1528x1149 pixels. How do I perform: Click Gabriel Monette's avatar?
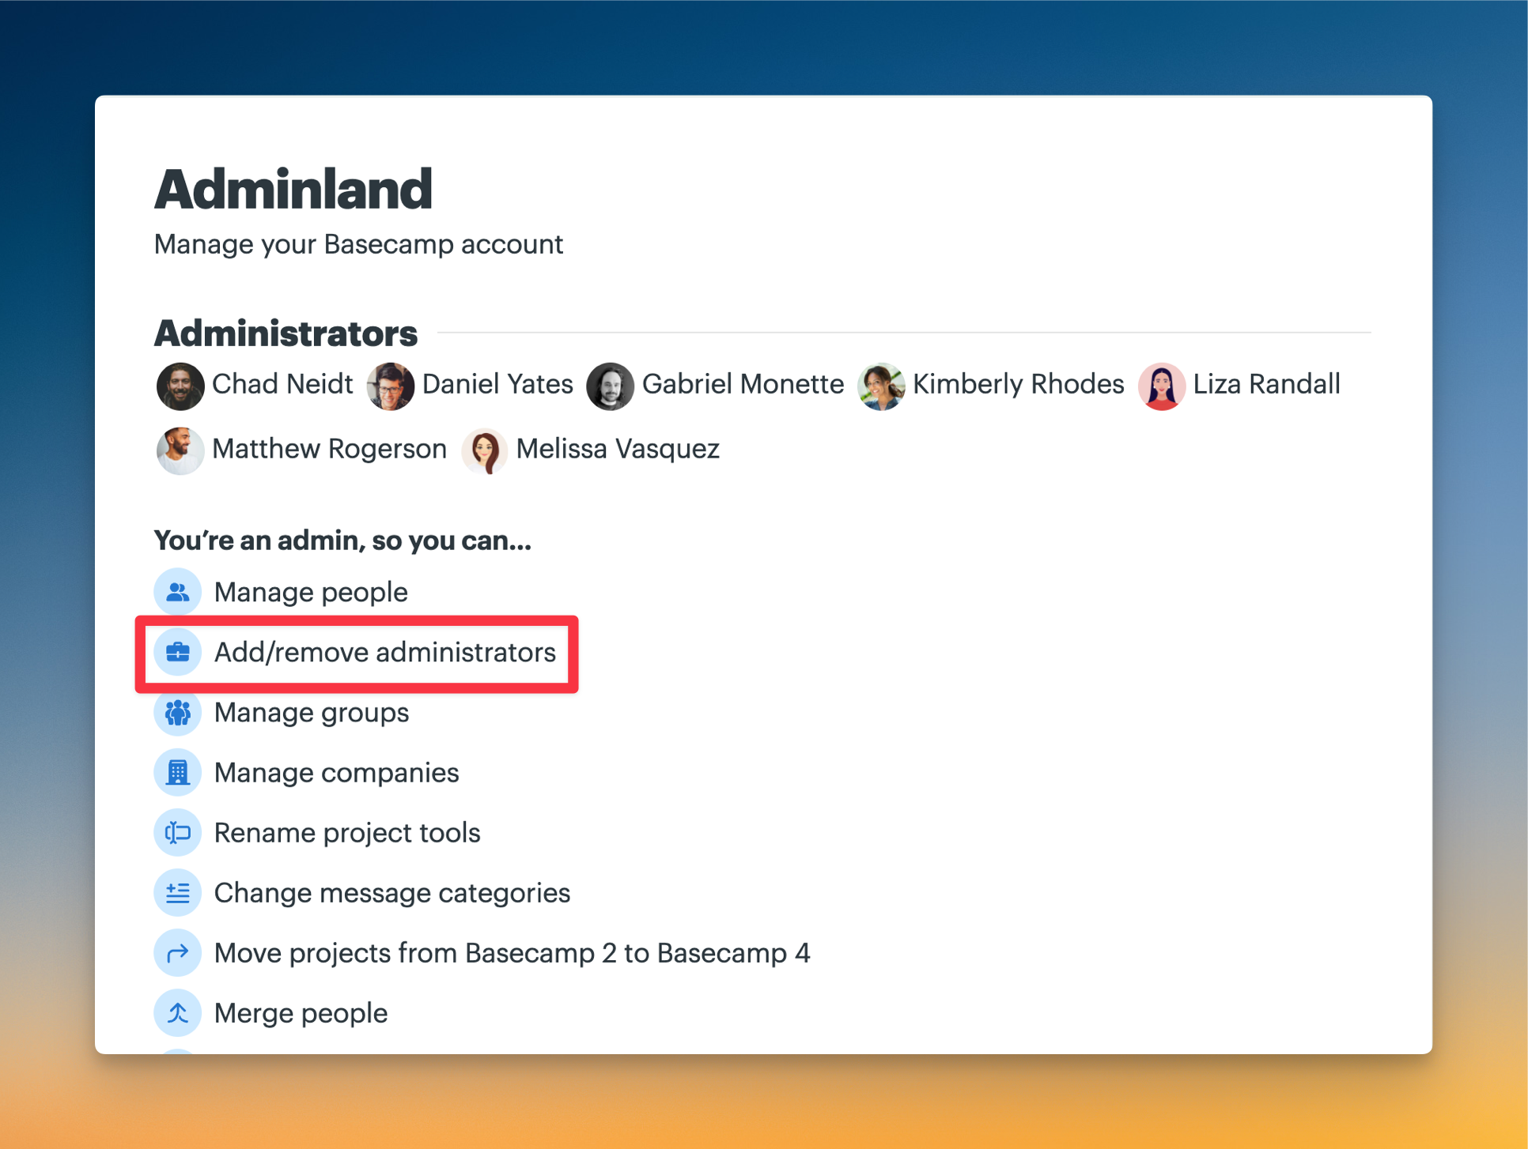610,386
